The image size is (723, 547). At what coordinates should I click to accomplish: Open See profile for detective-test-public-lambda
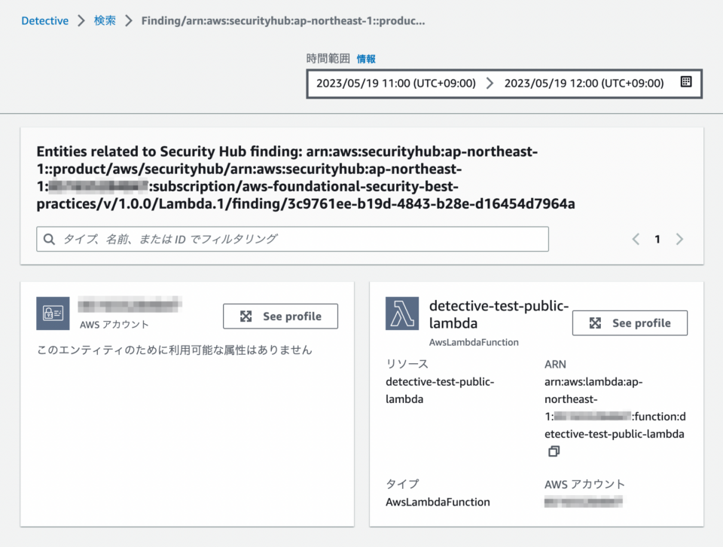pos(630,322)
